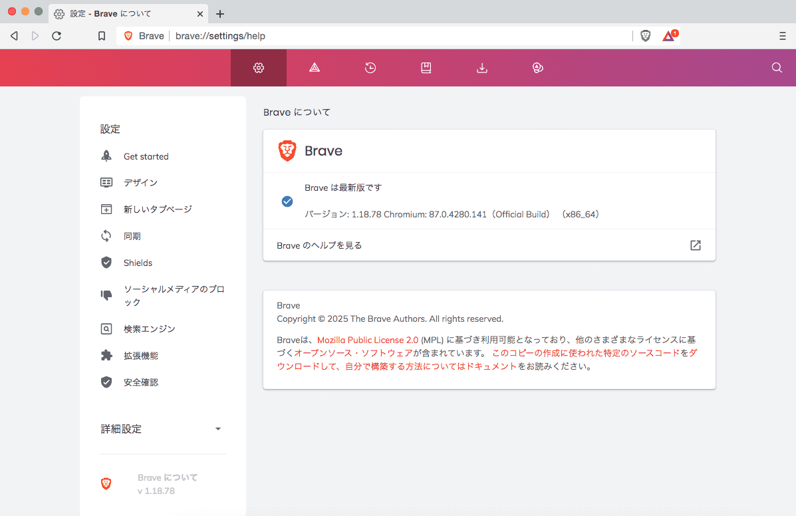Screen dimensions: 796x516
Task: Open the オープンソース・ソフトウェア link
Action: [353, 353]
